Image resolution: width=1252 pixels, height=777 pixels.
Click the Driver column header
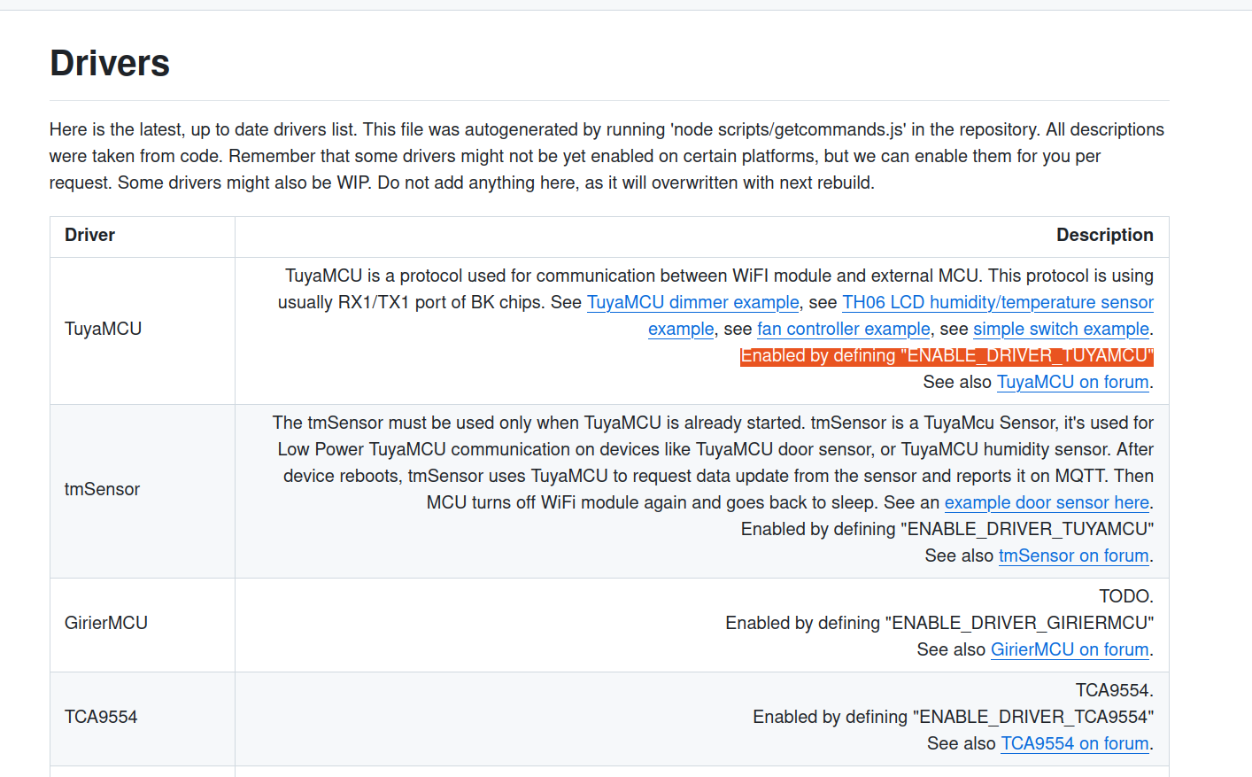(x=89, y=236)
